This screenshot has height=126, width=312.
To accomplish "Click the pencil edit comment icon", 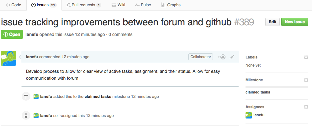I will coord(232,57).
